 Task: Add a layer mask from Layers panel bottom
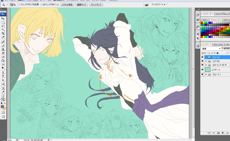click(218, 133)
